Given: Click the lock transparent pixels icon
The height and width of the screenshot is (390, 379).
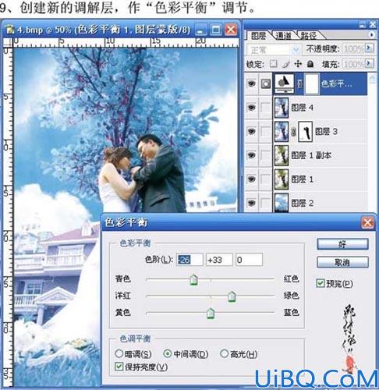Looking at the screenshot, I should (273, 64).
